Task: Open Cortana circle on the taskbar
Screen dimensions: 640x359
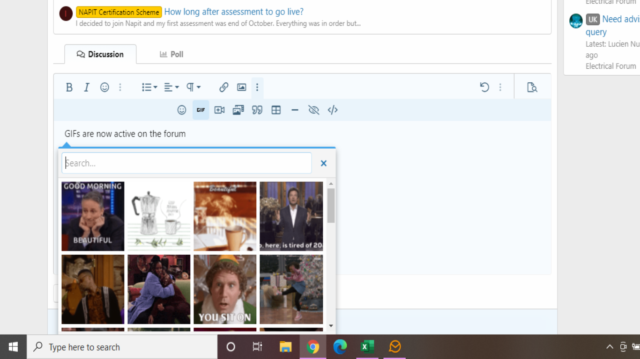Action: point(231,347)
